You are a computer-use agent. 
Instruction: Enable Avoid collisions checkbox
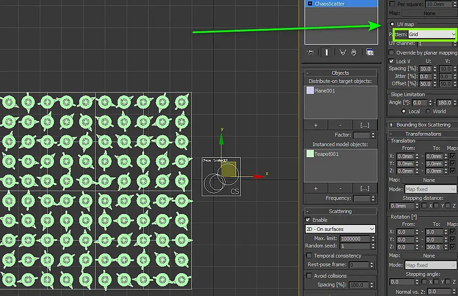point(309,275)
